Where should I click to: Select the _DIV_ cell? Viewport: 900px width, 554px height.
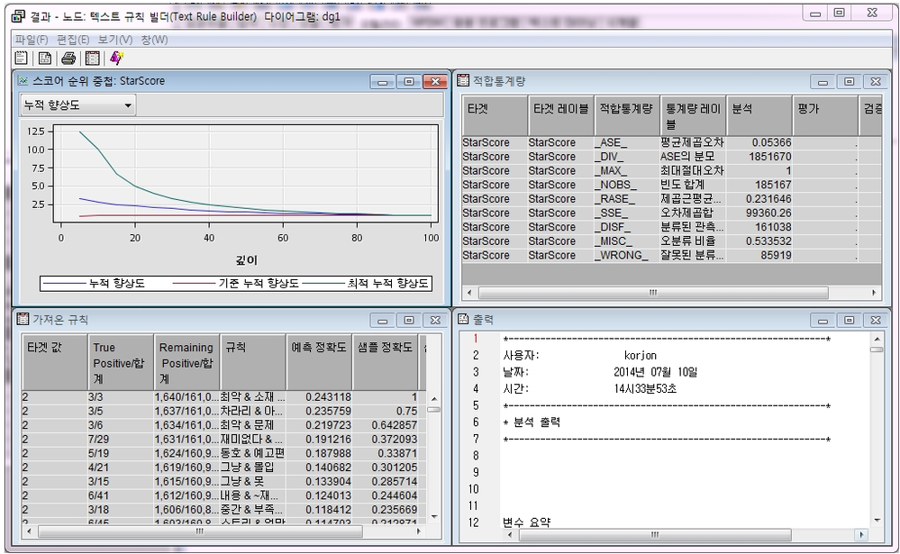tap(627, 157)
